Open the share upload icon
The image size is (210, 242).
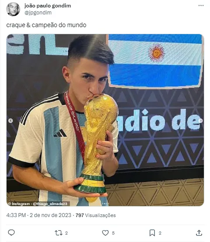(199, 233)
